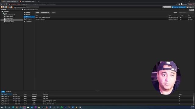Open Windows Task View

pyautogui.click(x=9, y=107)
